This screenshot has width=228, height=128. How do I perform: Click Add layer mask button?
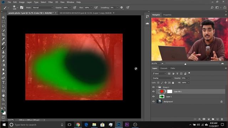pos(204,119)
